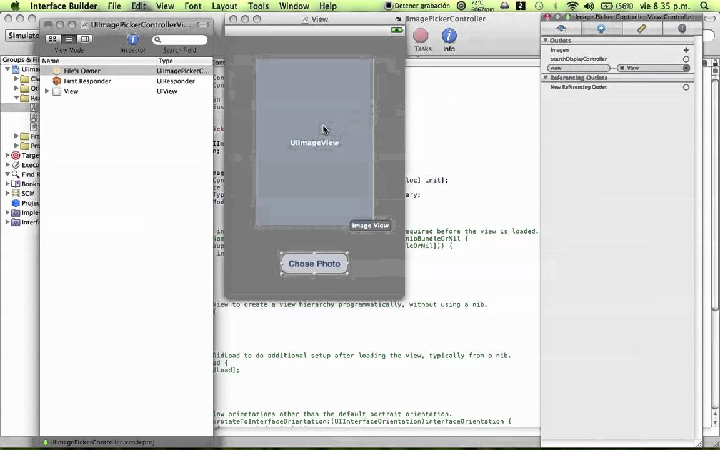Expand the View row in document window
The image size is (720, 450).
pos(47,91)
